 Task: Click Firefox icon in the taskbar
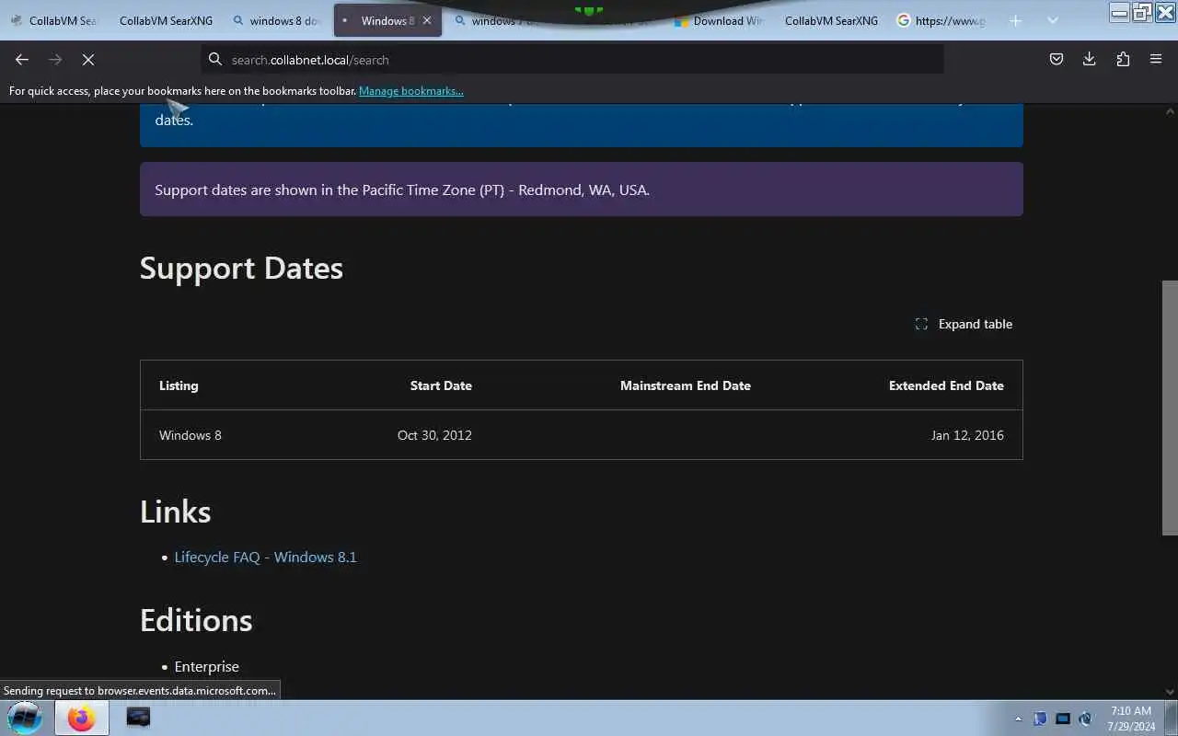(x=81, y=718)
